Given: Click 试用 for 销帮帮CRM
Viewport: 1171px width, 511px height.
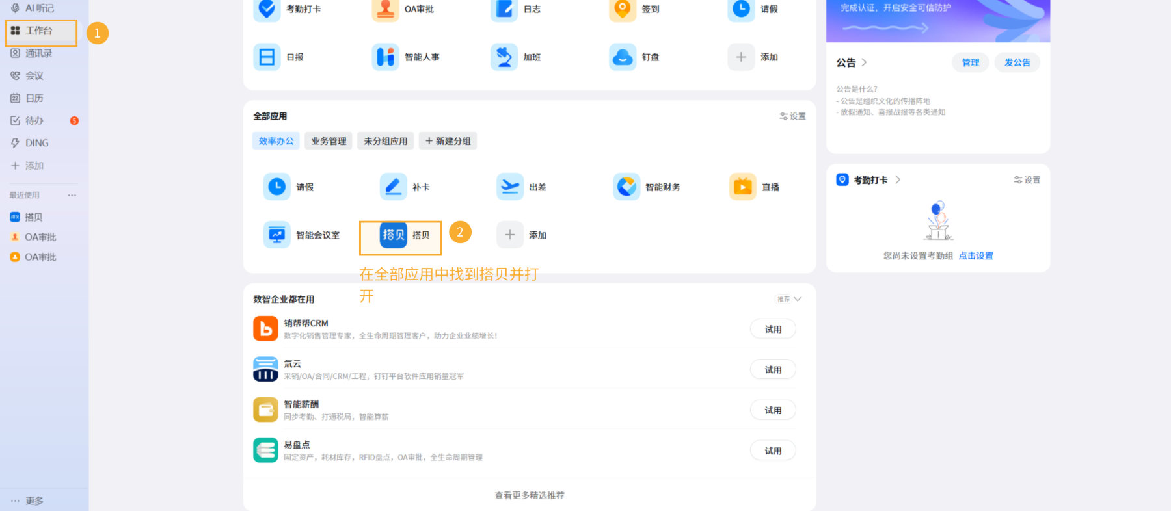Looking at the screenshot, I should click(x=773, y=329).
